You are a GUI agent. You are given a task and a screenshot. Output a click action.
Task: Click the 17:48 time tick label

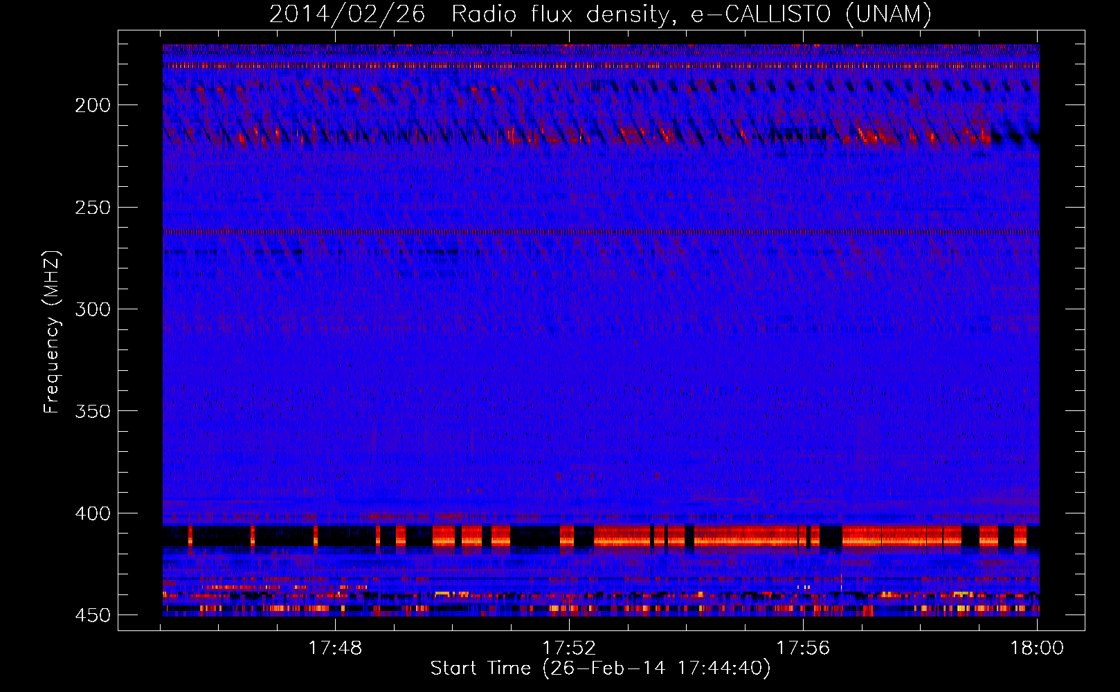[x=335, y=648]
